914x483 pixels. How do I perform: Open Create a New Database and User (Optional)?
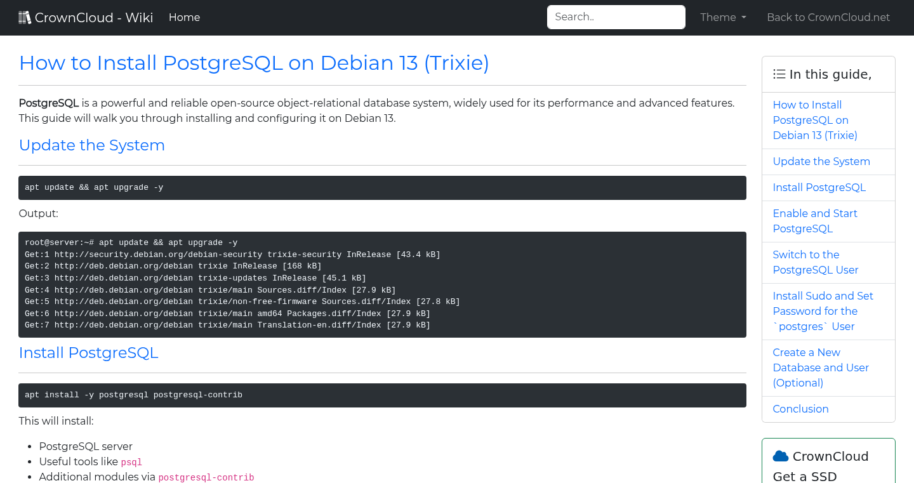pos(821,367)
